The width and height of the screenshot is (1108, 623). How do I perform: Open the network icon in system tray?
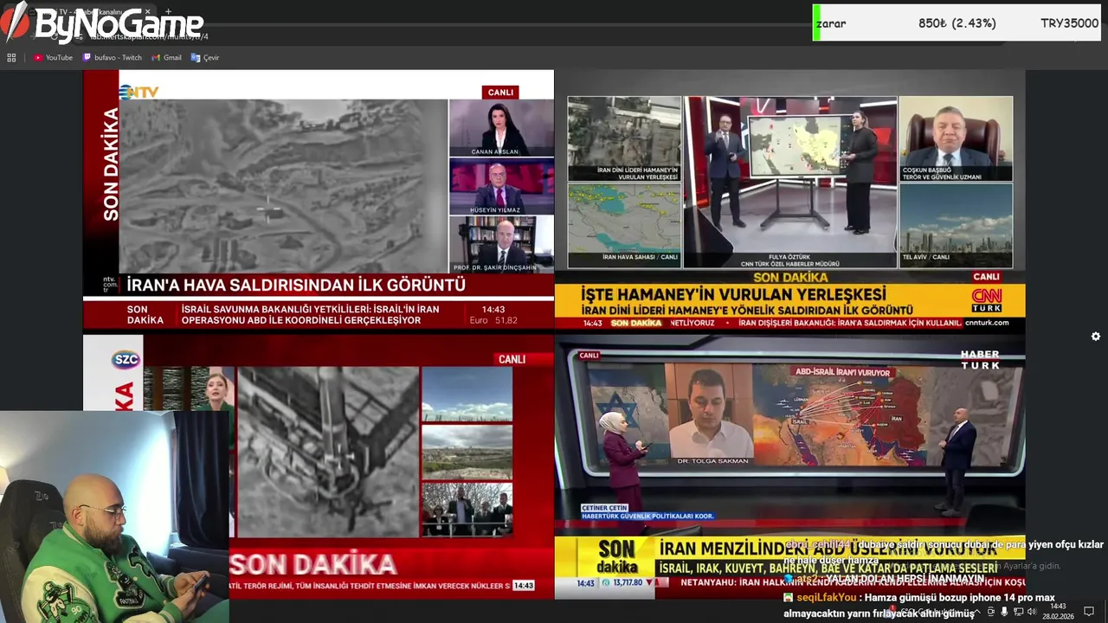click(x=1018, y=612)
